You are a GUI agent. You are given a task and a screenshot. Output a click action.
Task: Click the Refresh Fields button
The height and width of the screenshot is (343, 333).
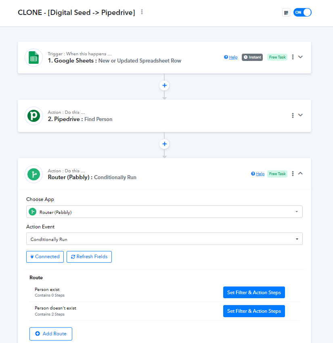coord(89,257)
